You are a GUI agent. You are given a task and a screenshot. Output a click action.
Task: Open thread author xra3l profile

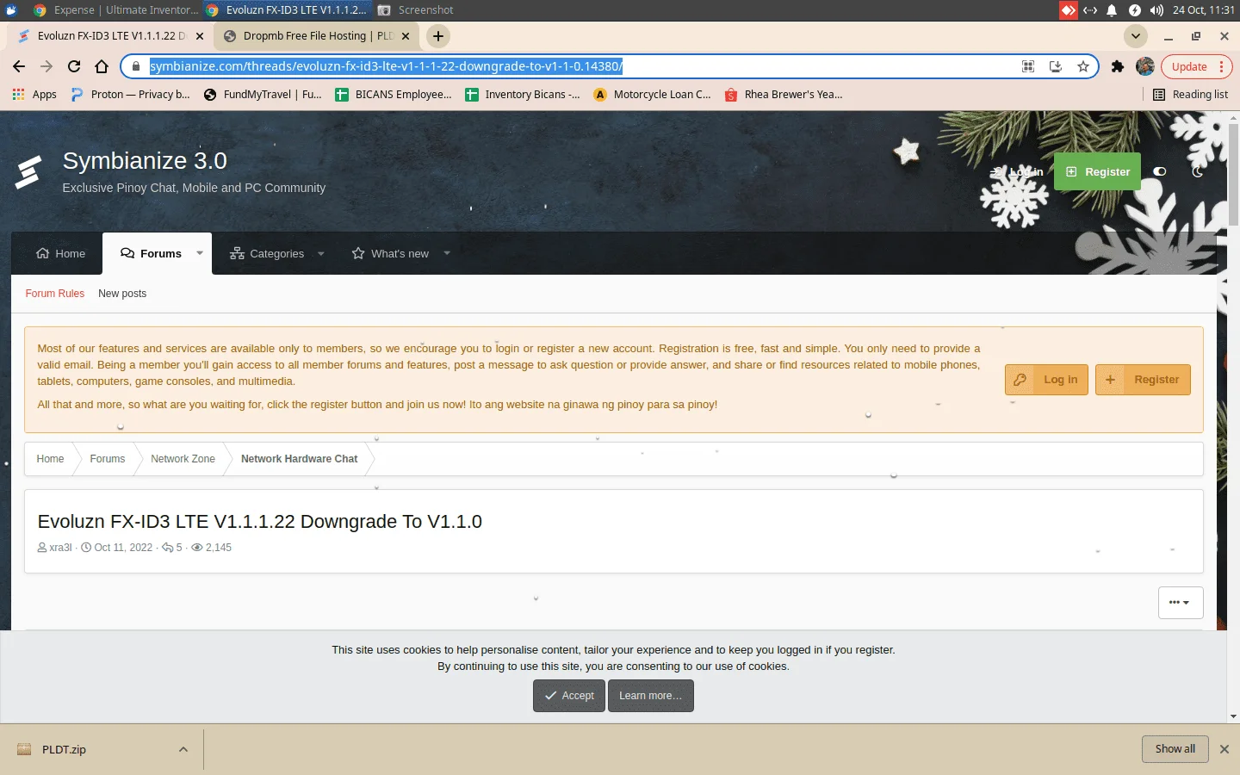point(60,548)
